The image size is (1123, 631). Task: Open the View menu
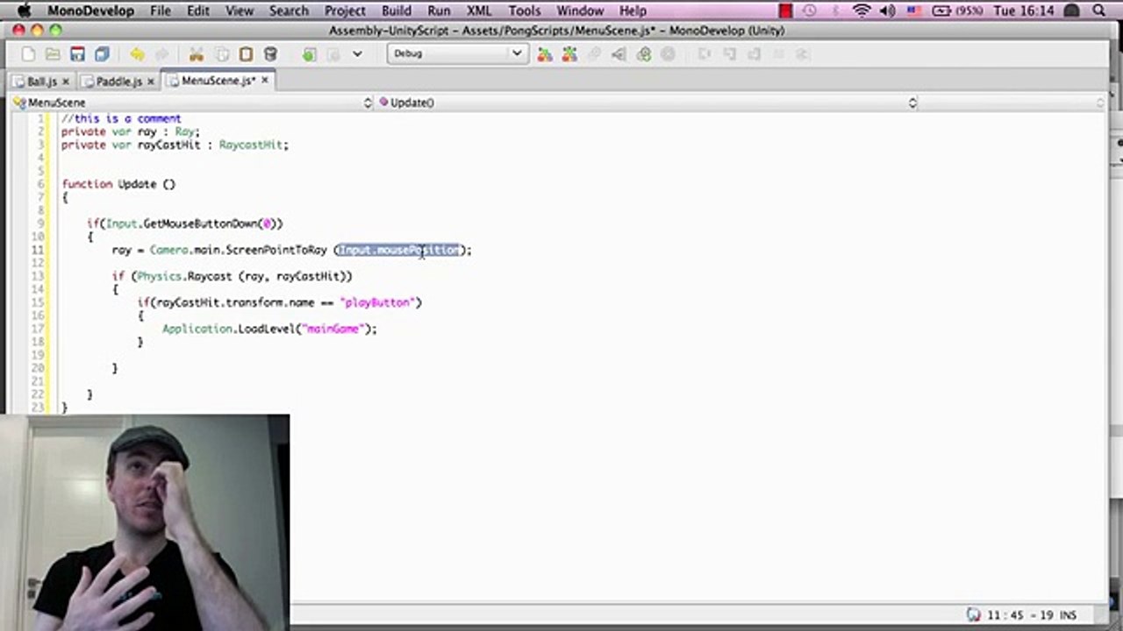[x=240, y=11]
